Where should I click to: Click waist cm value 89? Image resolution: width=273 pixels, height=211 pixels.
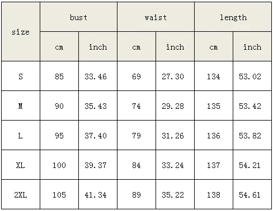tap(136, 194)
